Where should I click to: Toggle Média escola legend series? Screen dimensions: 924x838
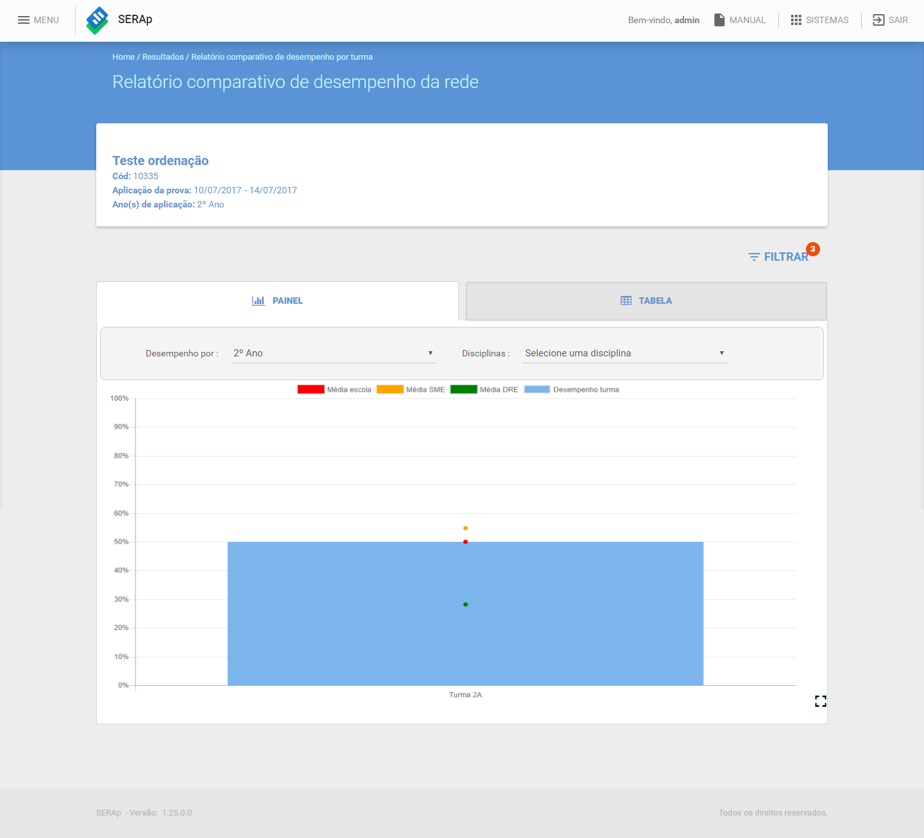[x=334, y=389]
